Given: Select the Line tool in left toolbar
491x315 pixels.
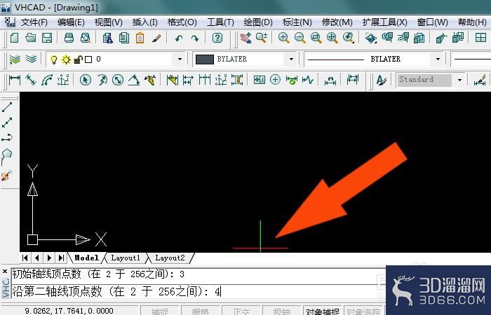Looking at the screenshot, I should click(7, 107).
